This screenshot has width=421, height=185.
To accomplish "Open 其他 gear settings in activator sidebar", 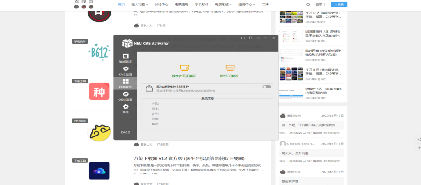I will pos(125,109).
